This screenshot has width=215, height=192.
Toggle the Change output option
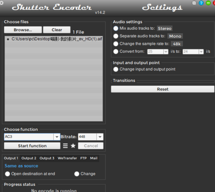[77, 174]
